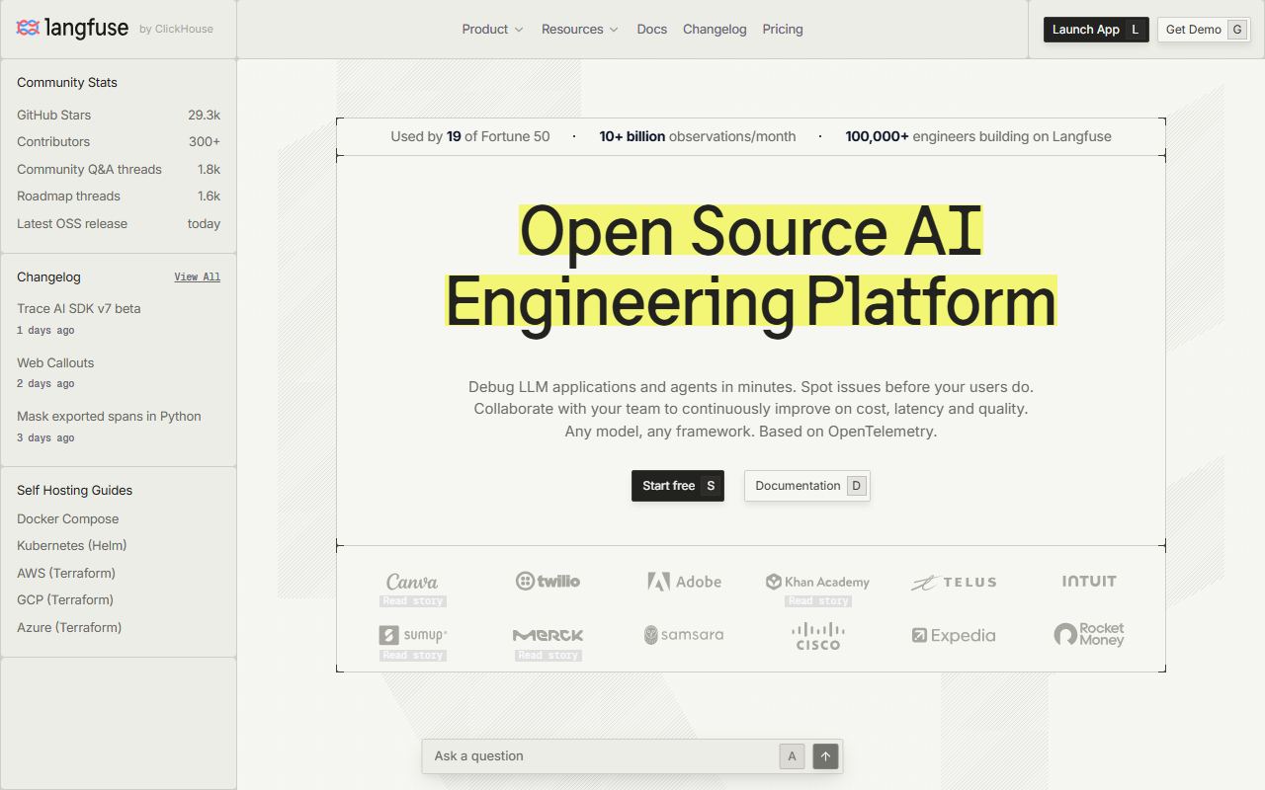Expand the Product dropdown menu
Viewport: 1265px width, 790px height.
(492, 30)
